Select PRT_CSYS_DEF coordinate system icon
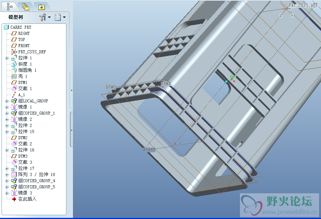This screenshot has width=321, height=219. click(14, 52)
